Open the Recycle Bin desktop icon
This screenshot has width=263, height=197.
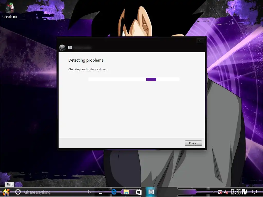click(10, 11)
